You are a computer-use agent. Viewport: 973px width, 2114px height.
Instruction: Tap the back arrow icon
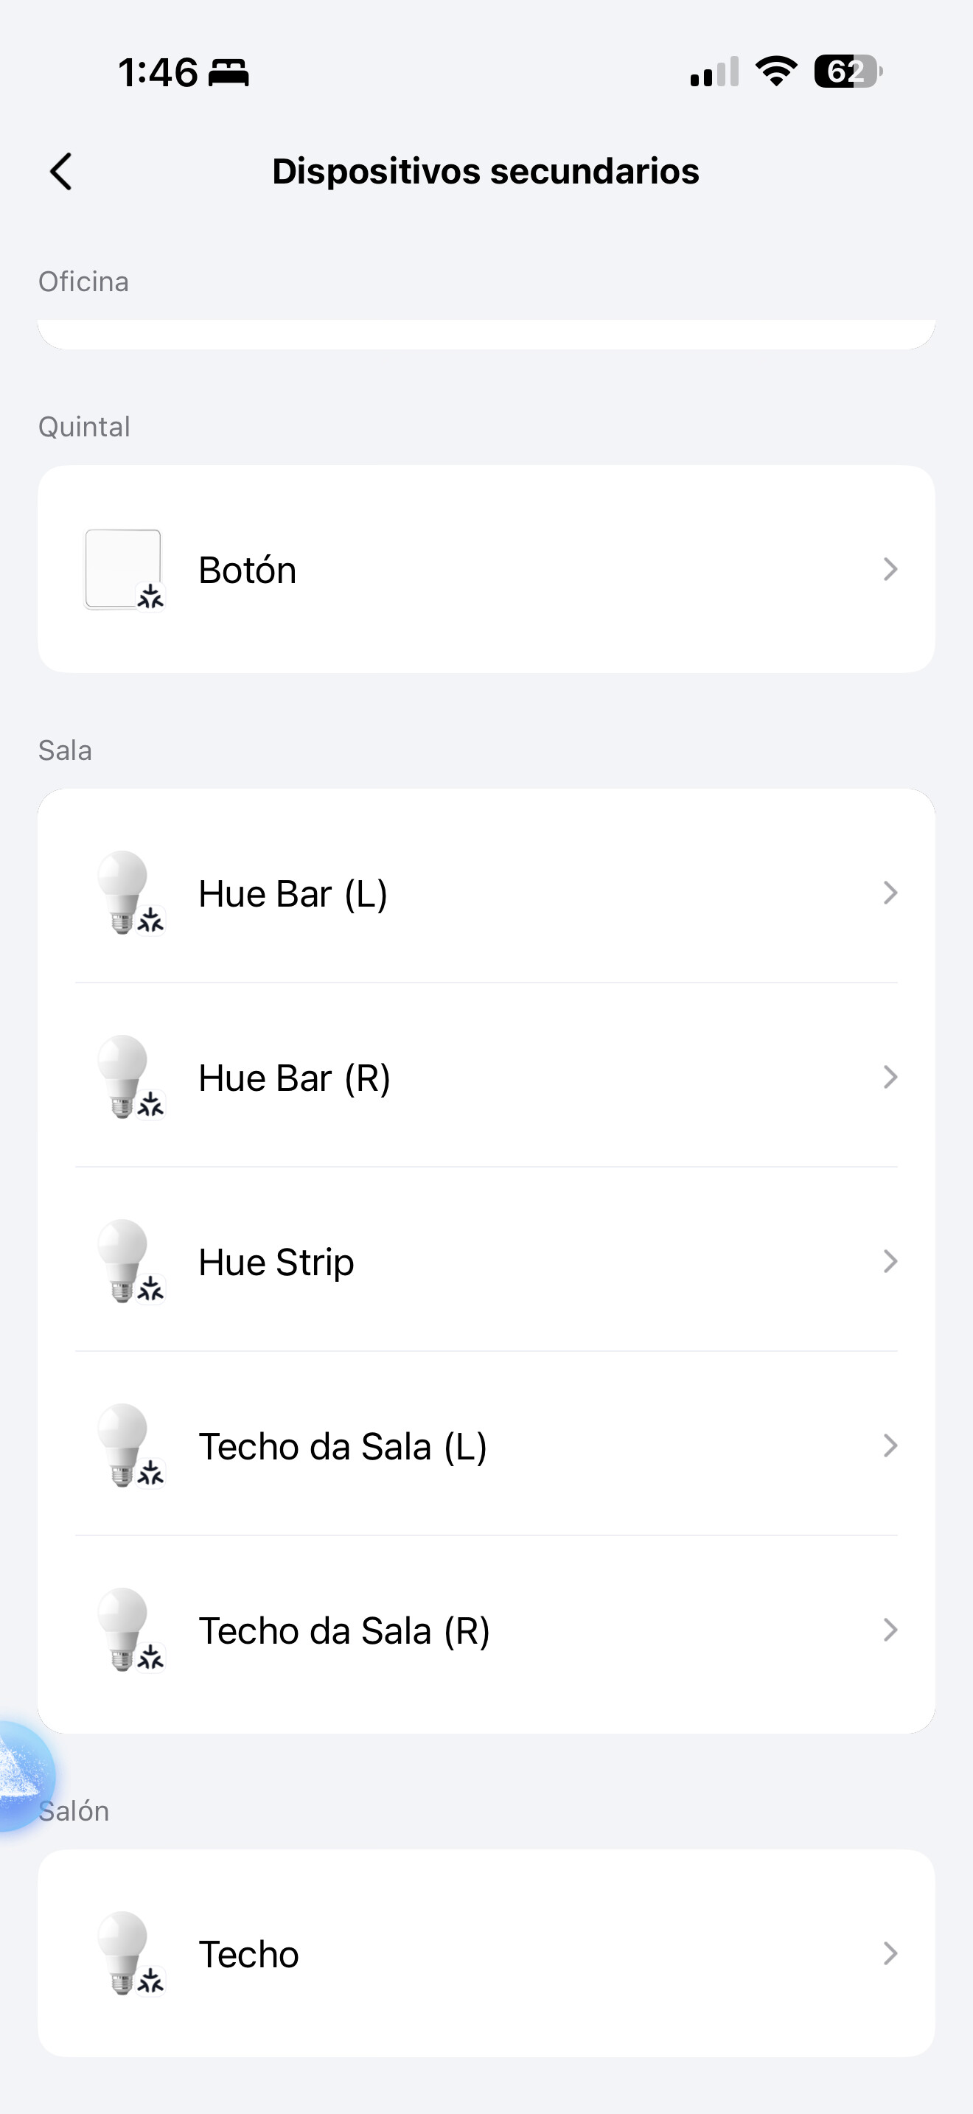pos(60,172)
